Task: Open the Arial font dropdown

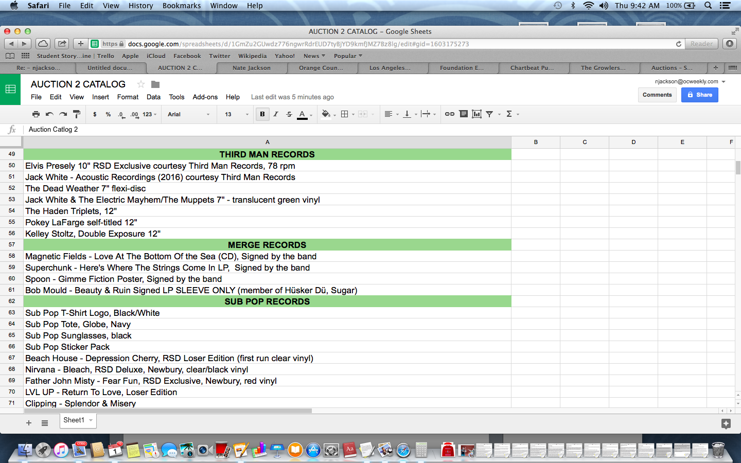Action: tap(188, 114)
